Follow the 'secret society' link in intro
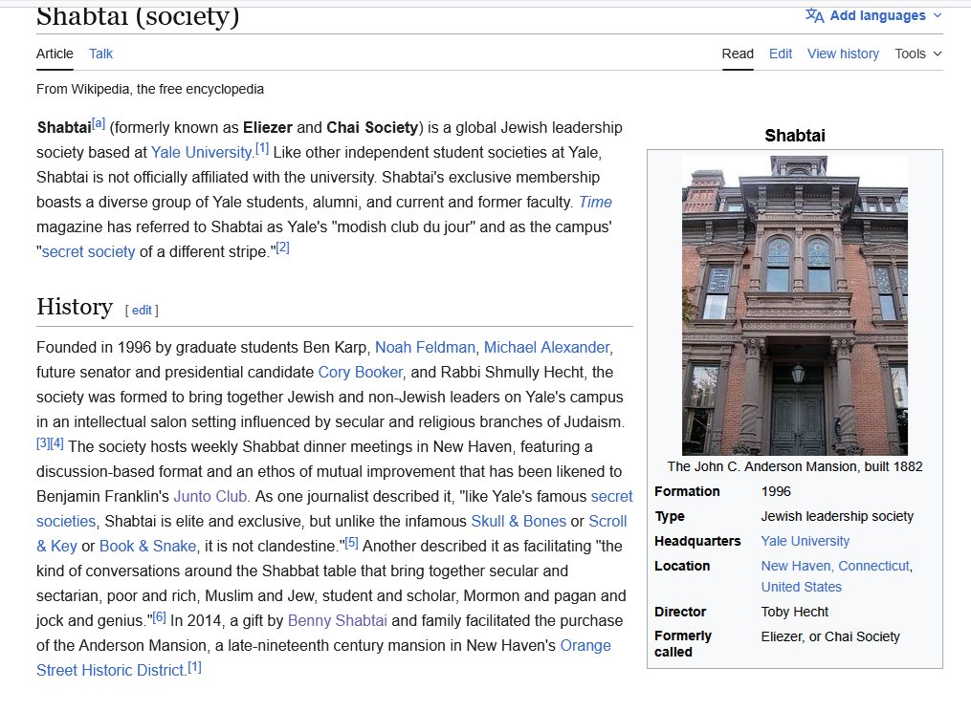 (88, 252)
